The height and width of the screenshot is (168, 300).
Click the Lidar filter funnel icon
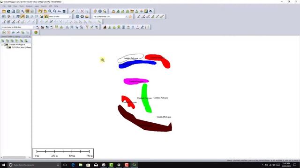87,27
